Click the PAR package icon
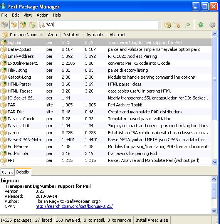Viewport: 220px width, 224px height. pyautogui.click(x=3, y=105)
